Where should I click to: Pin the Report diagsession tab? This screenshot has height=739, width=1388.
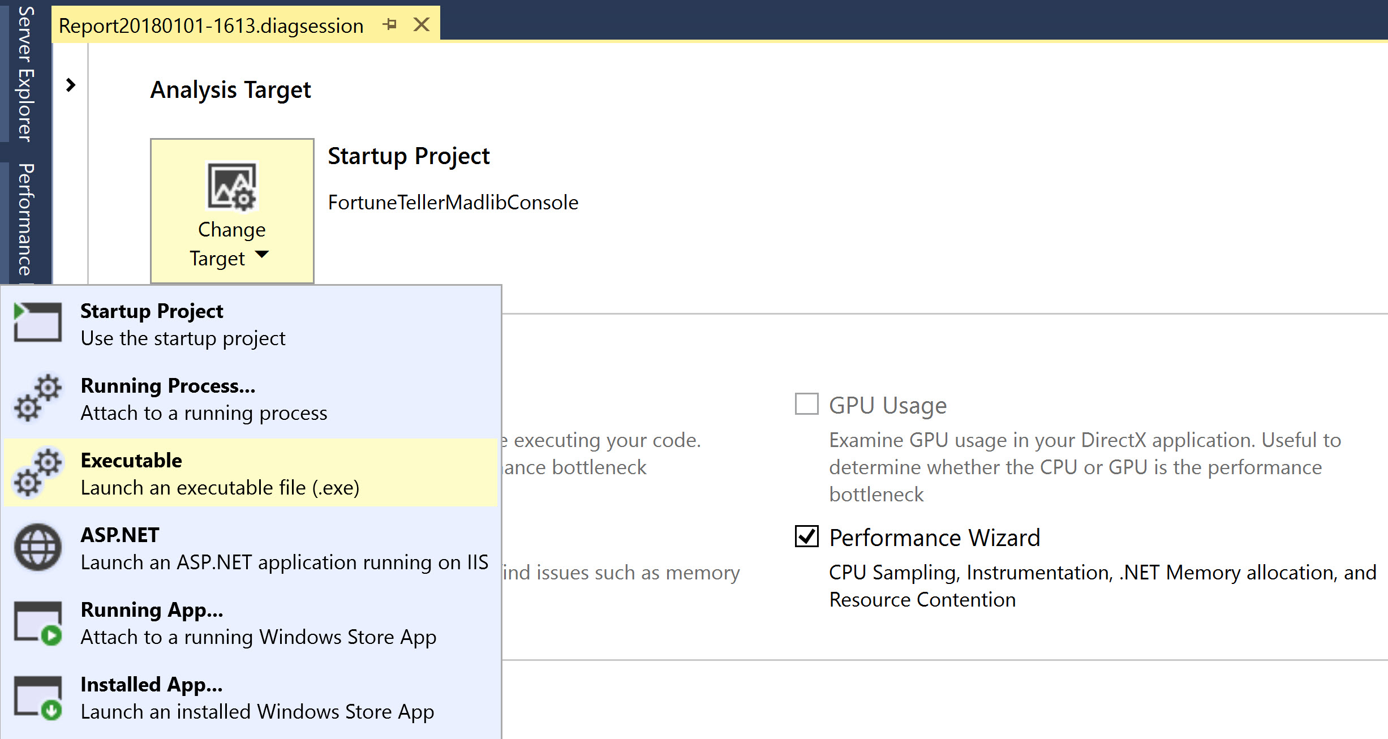[x=389, y=24]
